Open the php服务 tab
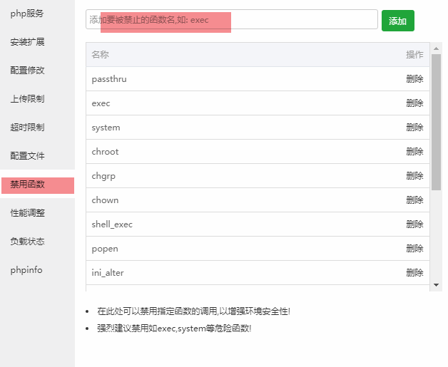 pyautogui.click(x=27, y=14)
